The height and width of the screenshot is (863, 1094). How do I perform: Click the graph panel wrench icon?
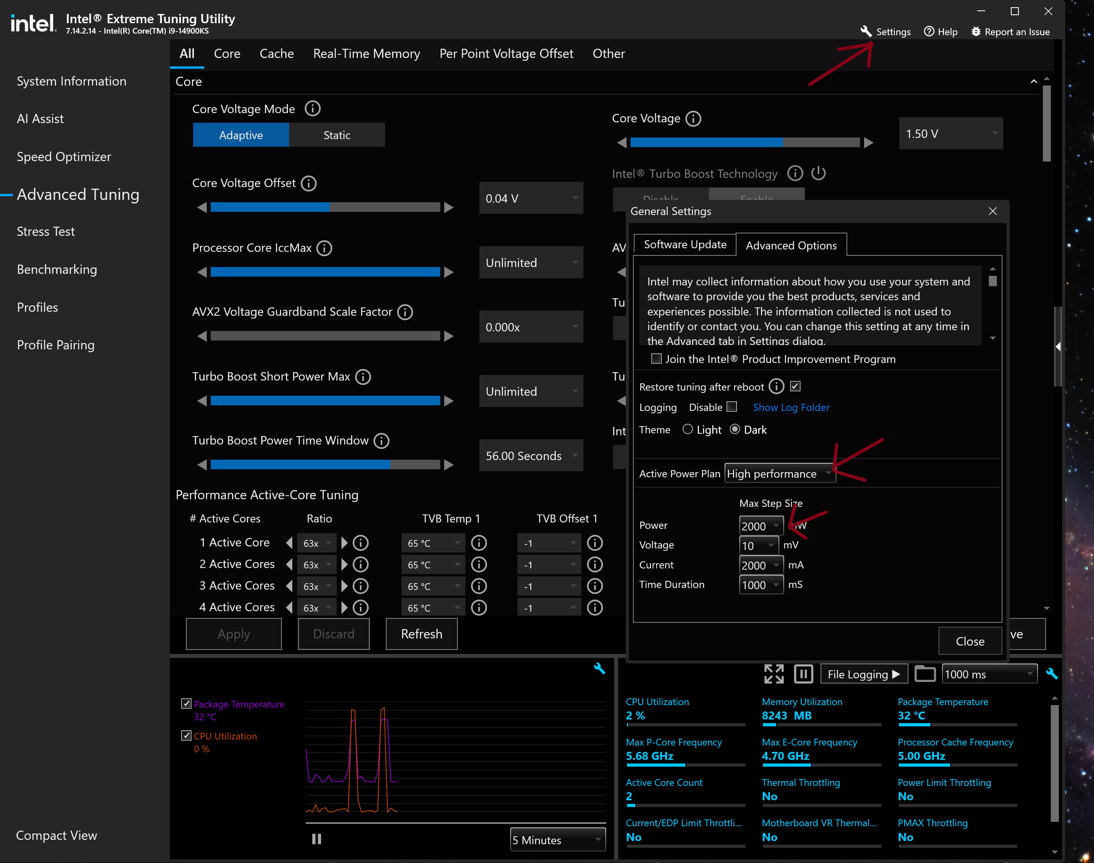[x=599, y=668]
